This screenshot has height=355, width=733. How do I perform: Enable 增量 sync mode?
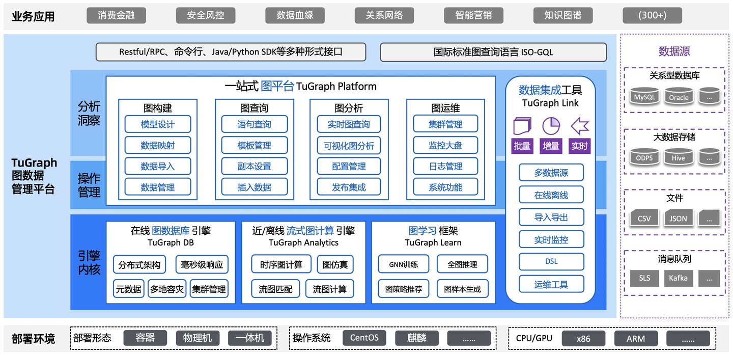click(x=551, y=146)
